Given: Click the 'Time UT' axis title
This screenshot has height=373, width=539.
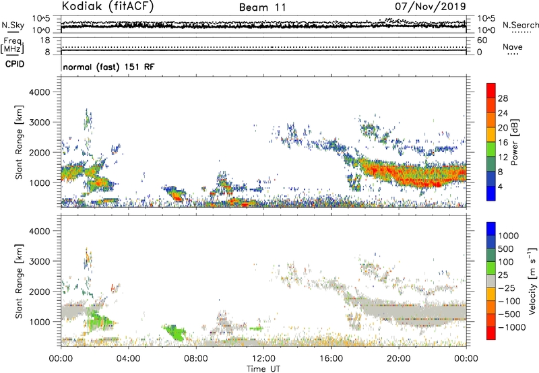Looking at the screenshot, I should coord(263,369).
